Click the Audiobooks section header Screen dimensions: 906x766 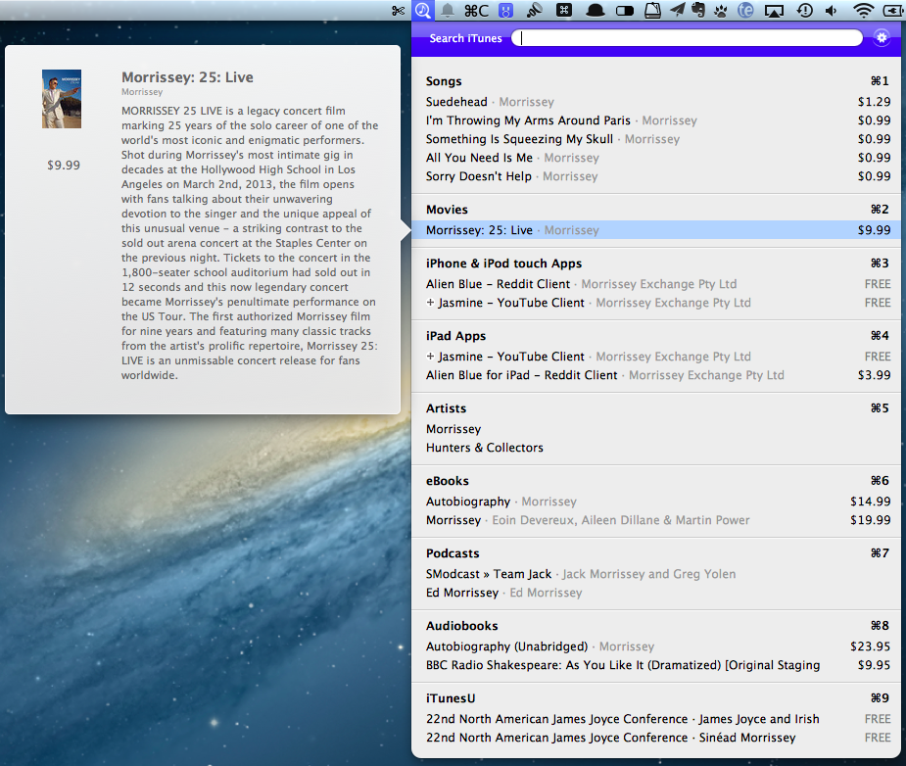coord(461,626)
